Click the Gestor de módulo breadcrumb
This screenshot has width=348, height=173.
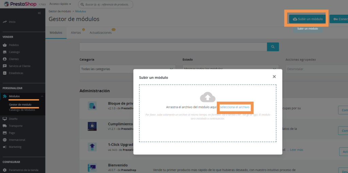[60, 11]
